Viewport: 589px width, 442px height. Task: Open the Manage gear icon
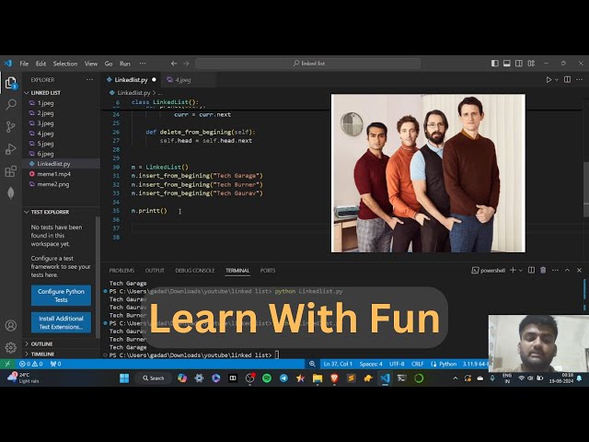tap(11, 347)
